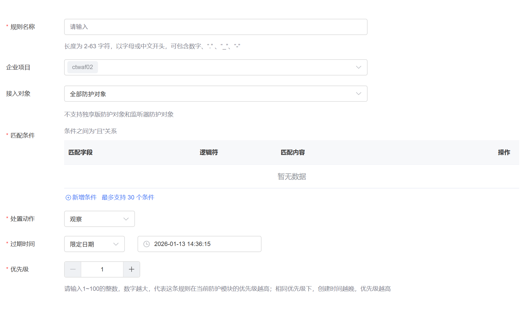Click the 逻辑符 column header

pyautogui.click(x=209, y=152)
